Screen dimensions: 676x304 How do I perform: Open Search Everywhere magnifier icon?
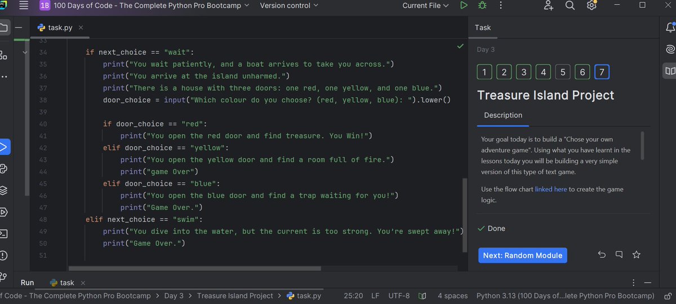point(570,6)
